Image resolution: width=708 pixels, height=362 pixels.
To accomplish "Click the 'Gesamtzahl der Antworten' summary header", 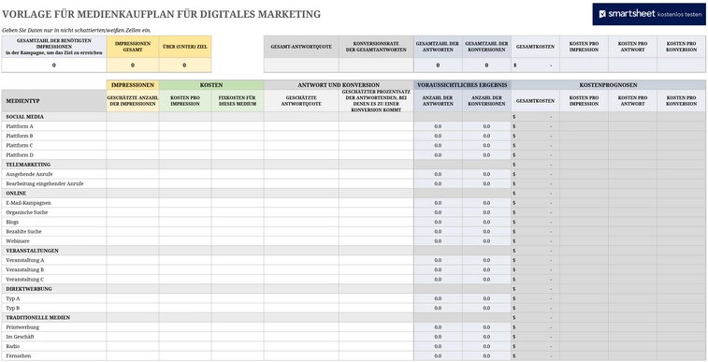I will pos(438,47).
